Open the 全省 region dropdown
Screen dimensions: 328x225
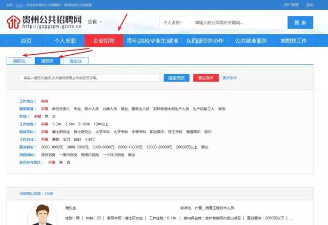94,22
